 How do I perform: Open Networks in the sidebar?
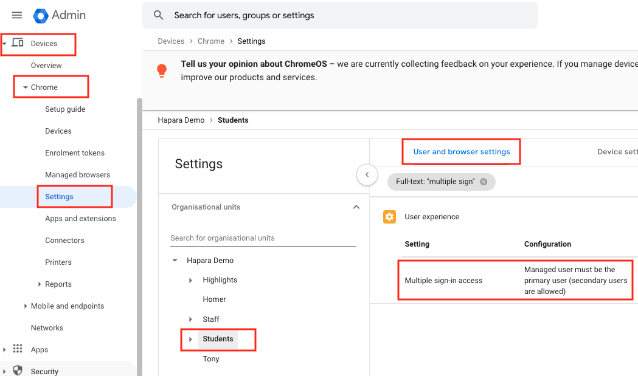coord(47,327)
